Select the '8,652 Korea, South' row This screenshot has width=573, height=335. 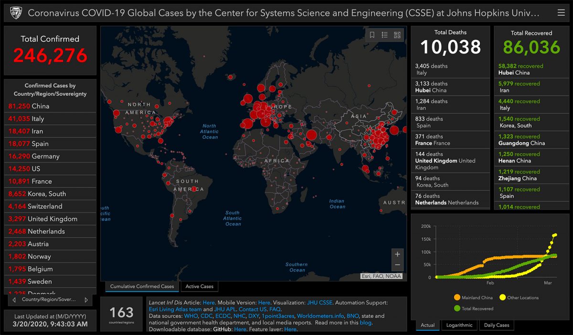(50, 193)
